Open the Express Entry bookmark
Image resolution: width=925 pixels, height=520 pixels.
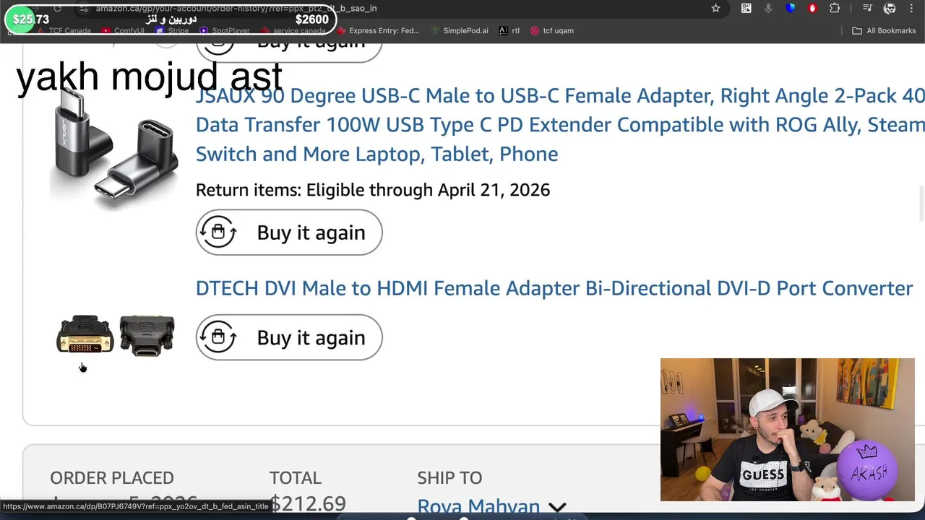pos(377,31)
